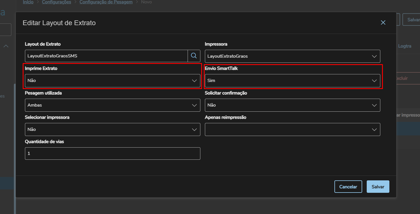Open the Solicitar confirmação dropdown

pos(292,105)
